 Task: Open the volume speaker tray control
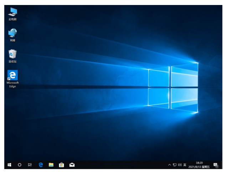(180, 165)
